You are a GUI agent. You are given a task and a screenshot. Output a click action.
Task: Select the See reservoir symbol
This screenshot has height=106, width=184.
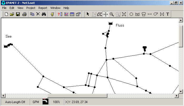coord(6,46)
